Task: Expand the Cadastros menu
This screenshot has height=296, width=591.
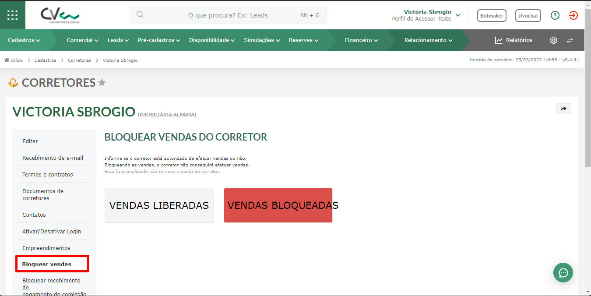Action: 24,40
